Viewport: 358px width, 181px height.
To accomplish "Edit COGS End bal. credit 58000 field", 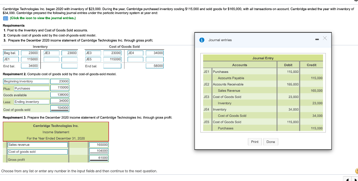I will tap(155, 66).
